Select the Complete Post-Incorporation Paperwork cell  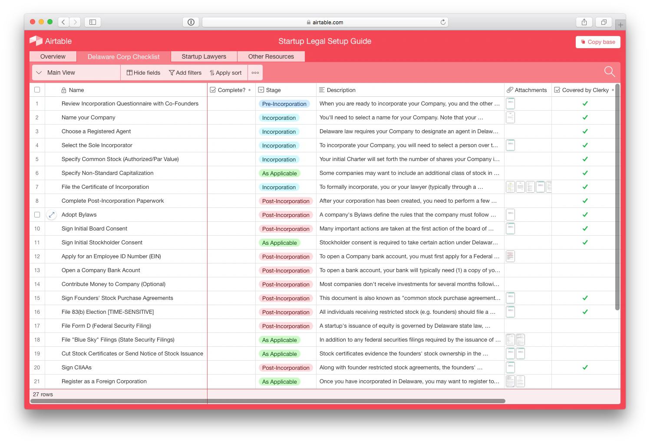[x=126, y=201]
